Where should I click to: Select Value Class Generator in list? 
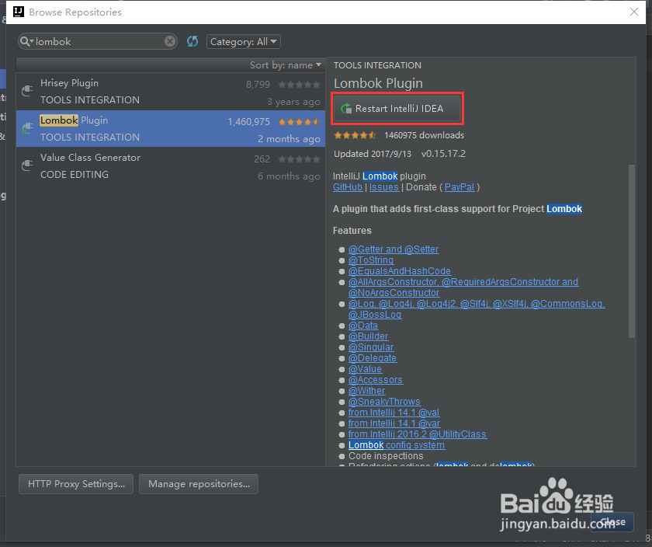[x=171, y=165]
